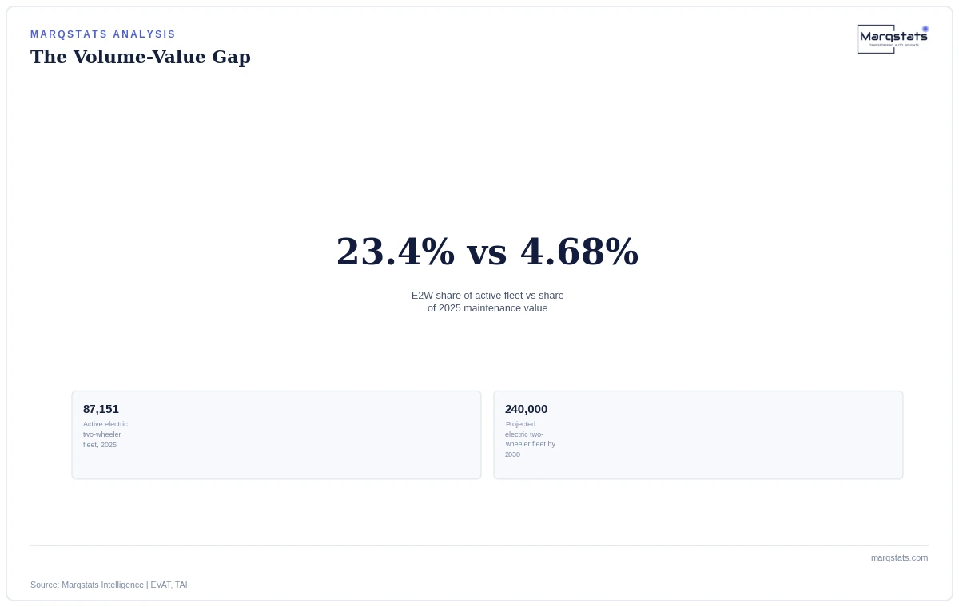Click the Projected electric two-wheeler fleet caption
Image resolution: width=959 pixels, height=607 pixels.
(x=530, y=439)
